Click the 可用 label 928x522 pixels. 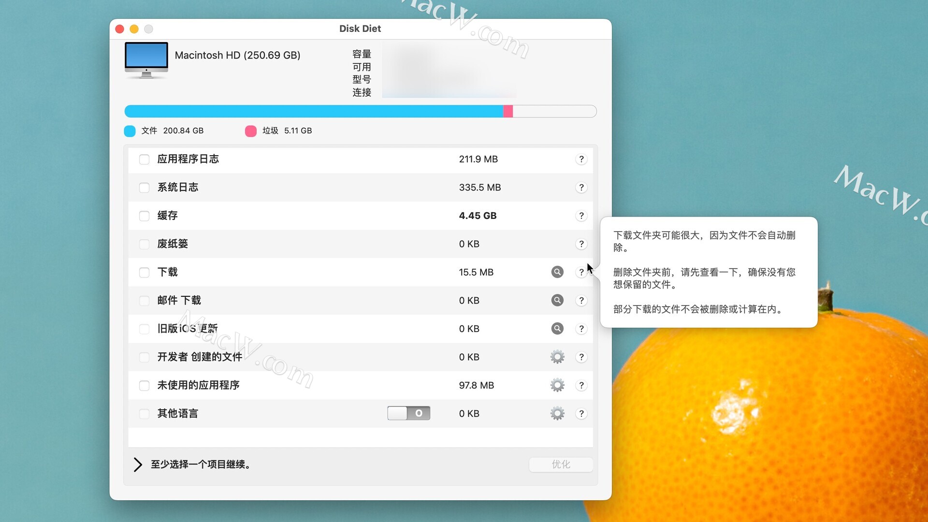[362, 67]
